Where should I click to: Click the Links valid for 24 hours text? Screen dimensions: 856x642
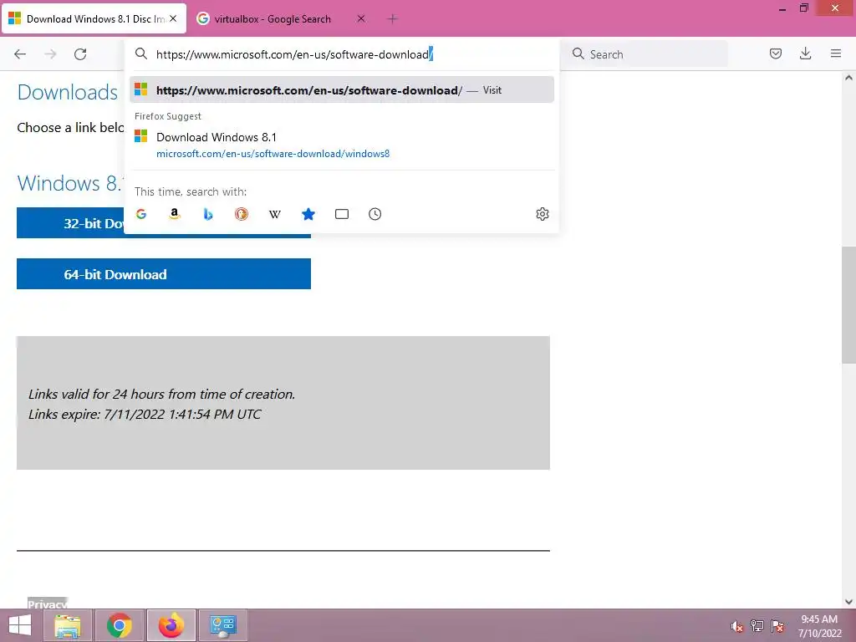(x=161, y=395)
